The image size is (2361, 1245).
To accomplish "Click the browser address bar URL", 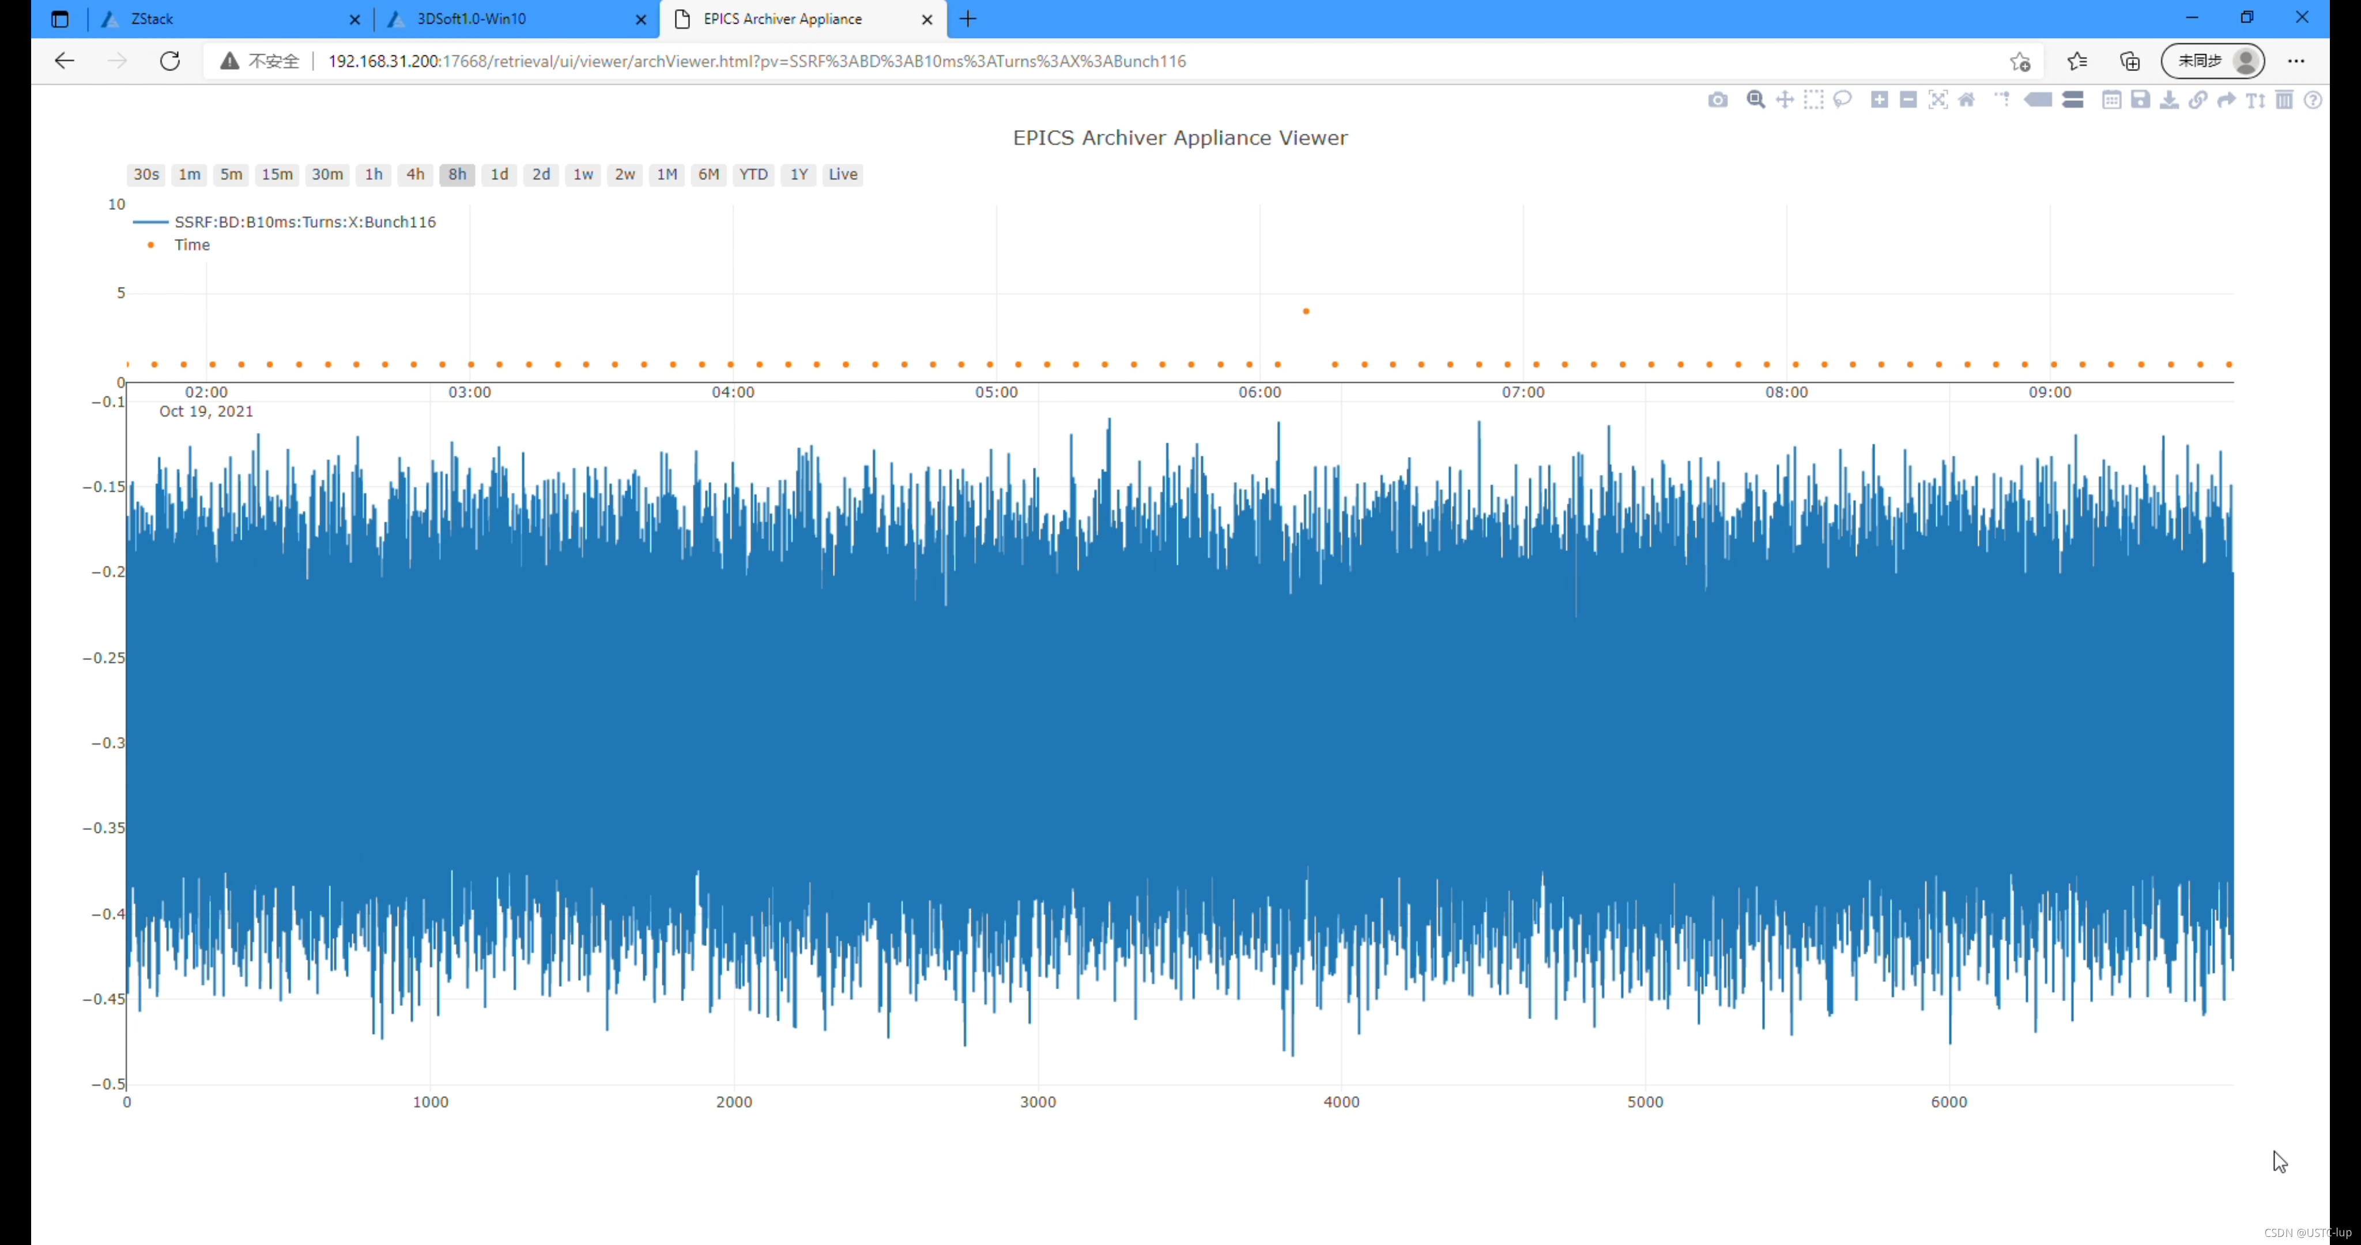I will pos(756,61).
